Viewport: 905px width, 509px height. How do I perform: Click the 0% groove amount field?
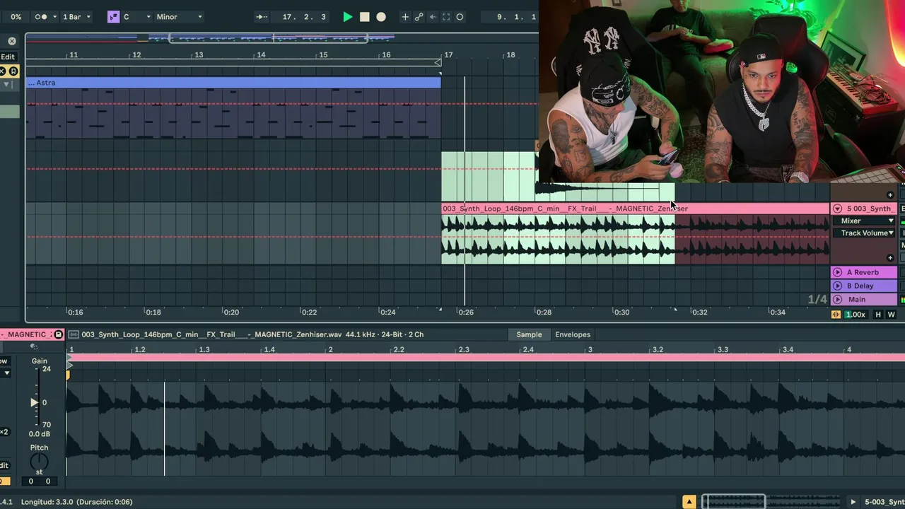click(x=16, y=17)
